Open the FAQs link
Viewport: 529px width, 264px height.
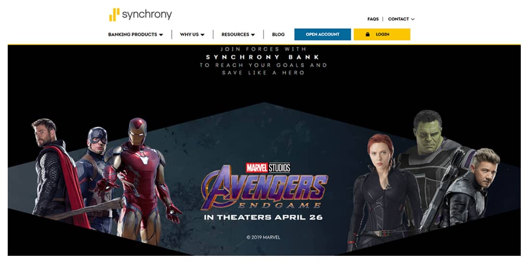point(373,19)
